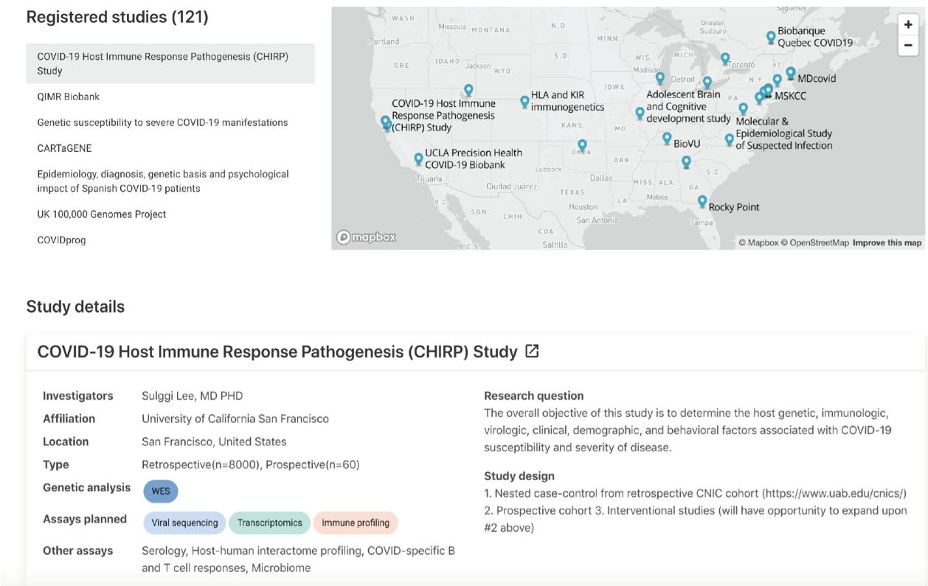This screenshot has width=928, height=586.
Task: Open the © Mapbox attribution link
Action: (x=758, y=243)
